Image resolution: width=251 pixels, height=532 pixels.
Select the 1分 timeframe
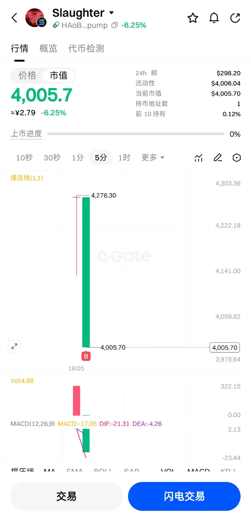78,158
